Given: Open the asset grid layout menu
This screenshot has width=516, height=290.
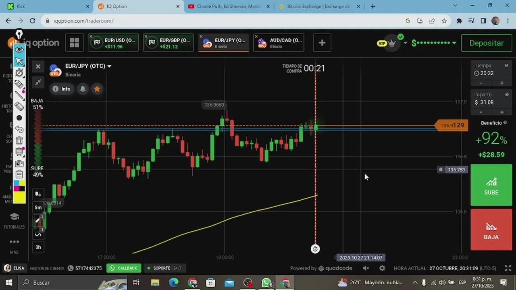Looking at the screenshot, I should [74, 43].
